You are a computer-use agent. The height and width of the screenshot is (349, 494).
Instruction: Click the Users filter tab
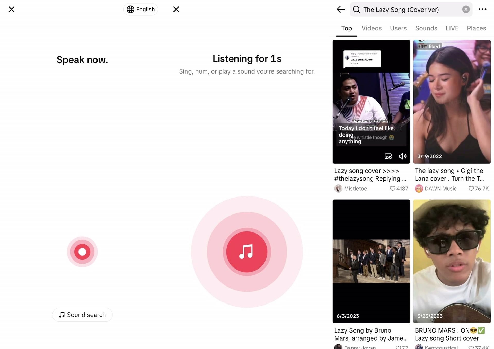click(x=398, y=28)
